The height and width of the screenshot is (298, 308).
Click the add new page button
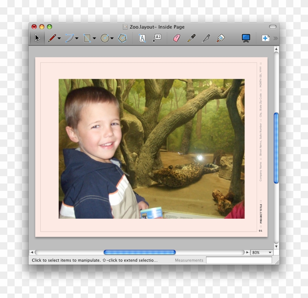click(265, 38)
